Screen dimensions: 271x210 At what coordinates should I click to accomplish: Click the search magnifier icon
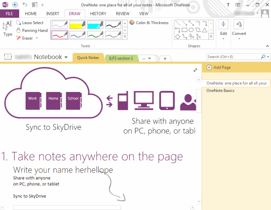pos(263,57)
